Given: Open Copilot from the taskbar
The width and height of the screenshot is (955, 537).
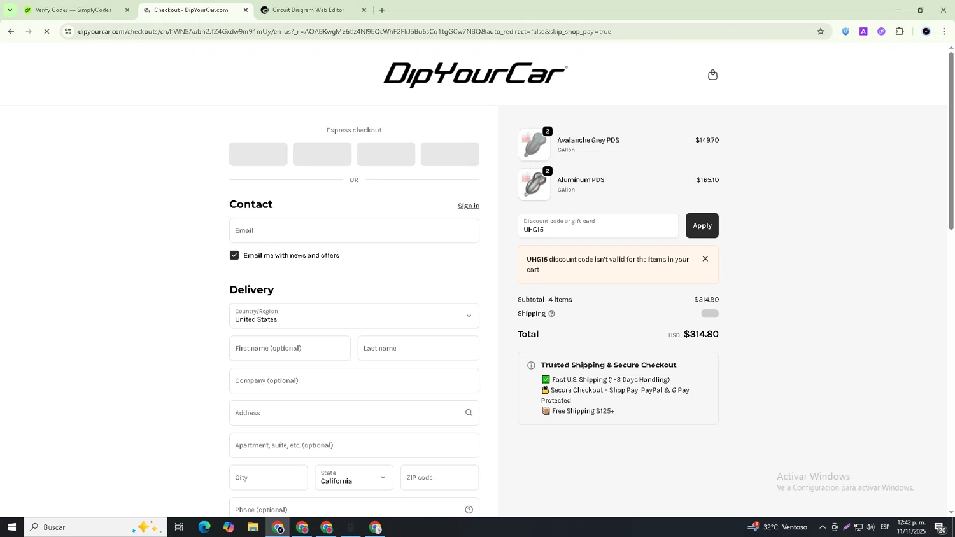Looking at the screenshot, I should pos(229,527).
